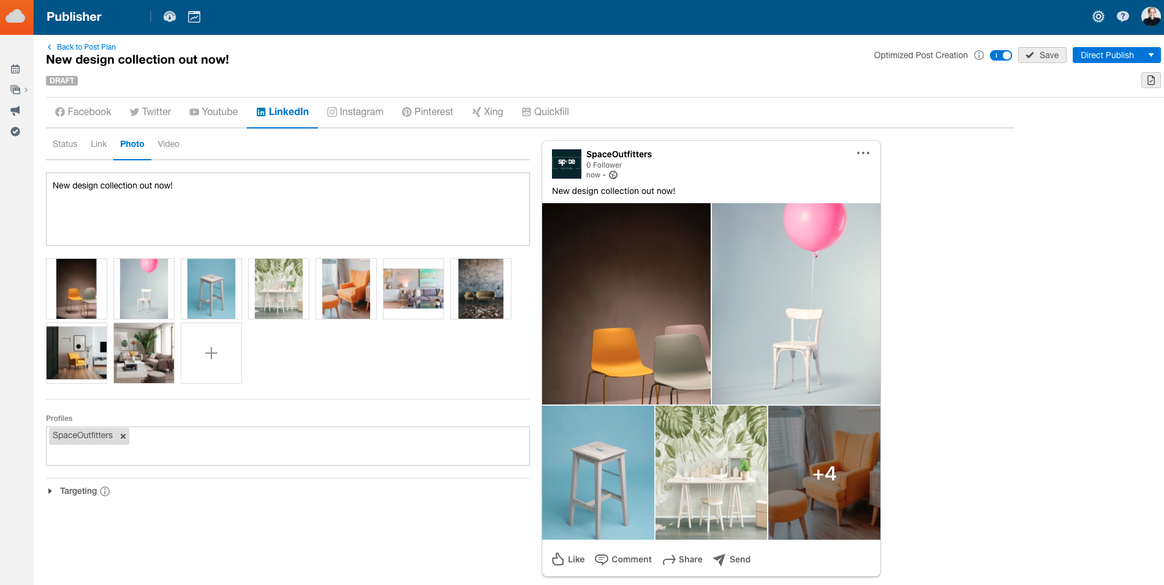Screen dimensions: 1164x585
Task: Switch to the Video tab
Action: pos(168,144)
